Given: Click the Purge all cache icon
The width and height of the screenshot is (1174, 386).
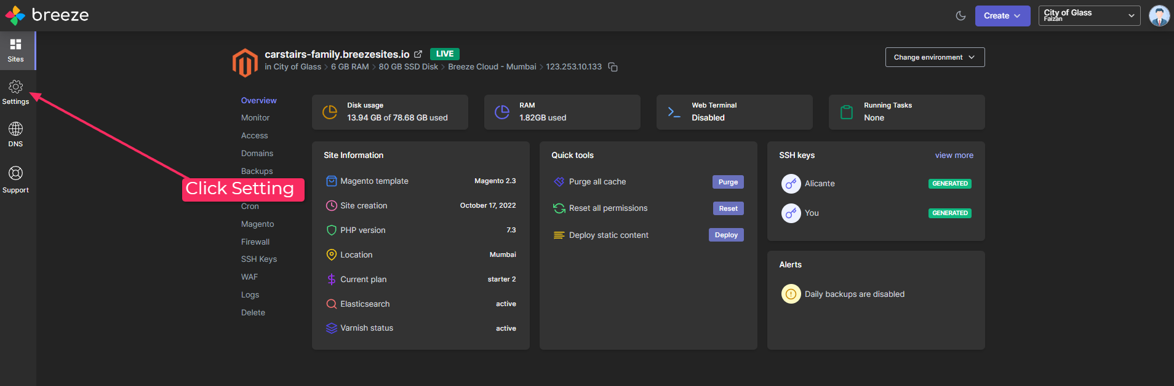Looking at the screenshot, I should [x=559, y=182].
